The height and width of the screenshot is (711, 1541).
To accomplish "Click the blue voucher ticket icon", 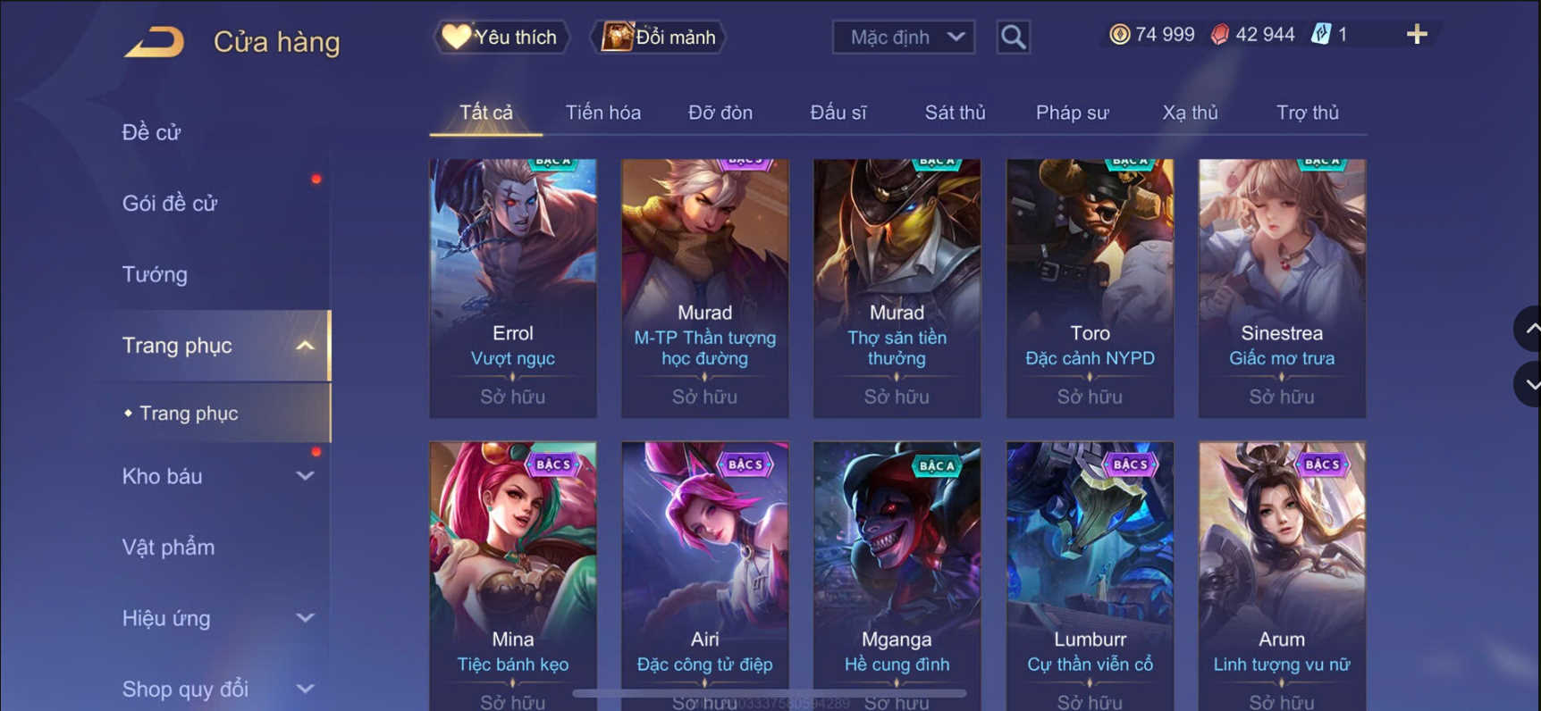I will point(1320,35).
